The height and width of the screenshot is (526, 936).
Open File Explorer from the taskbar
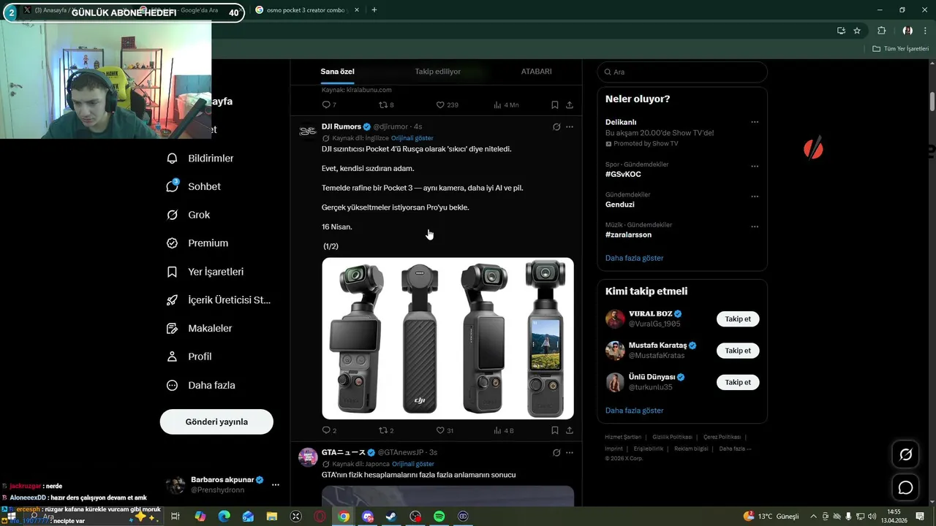point(272,517)
